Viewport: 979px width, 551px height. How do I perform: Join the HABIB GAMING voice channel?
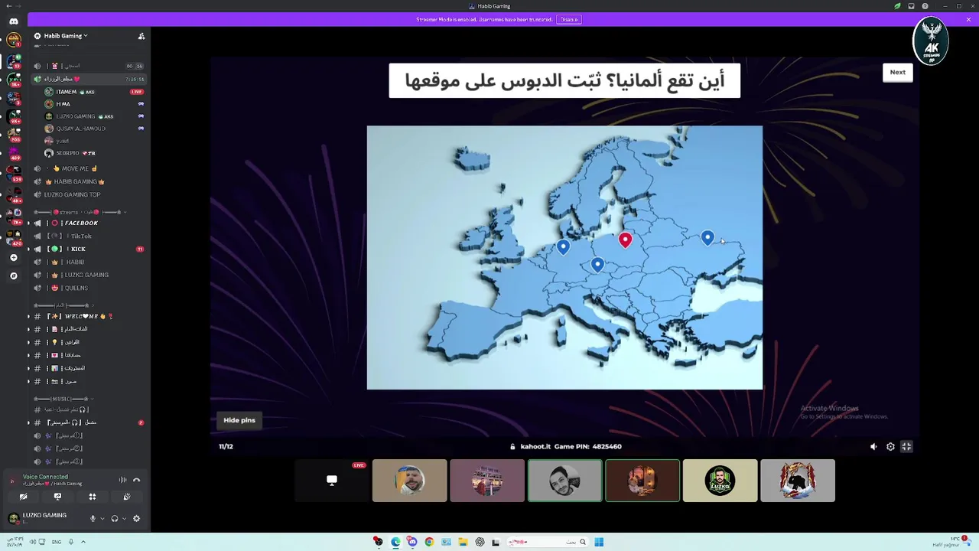point(88,181)
